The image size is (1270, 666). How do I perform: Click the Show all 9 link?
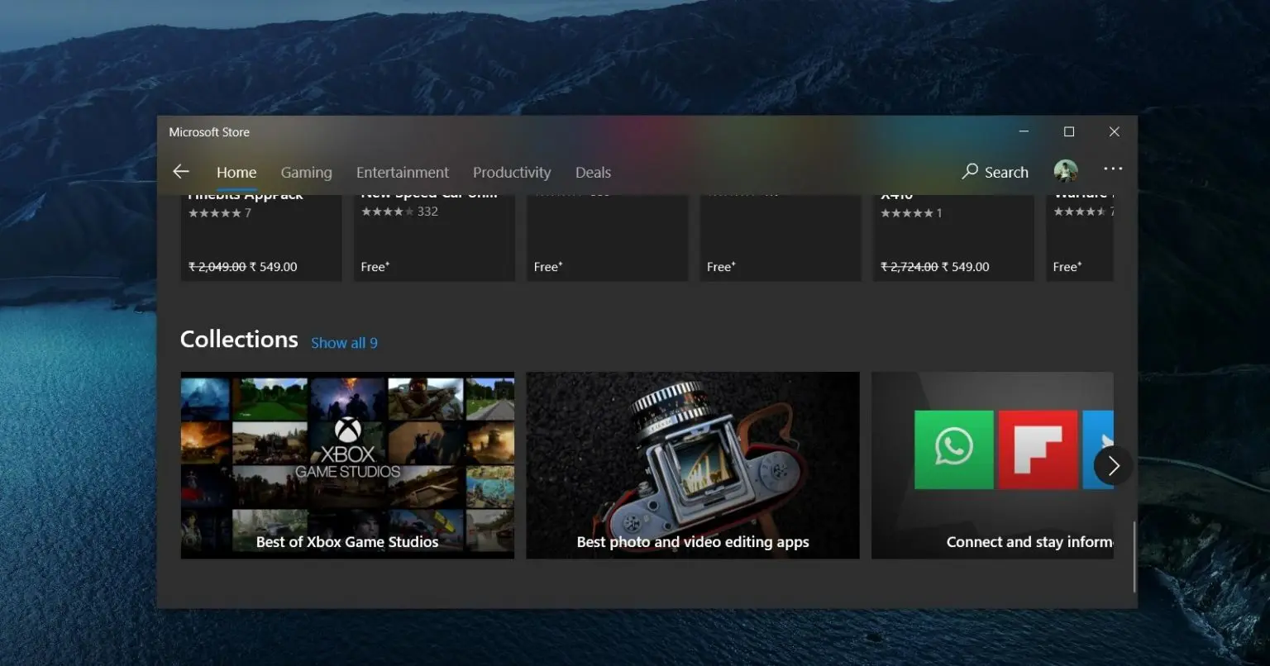pyautogui.click(x=344, y=343)
